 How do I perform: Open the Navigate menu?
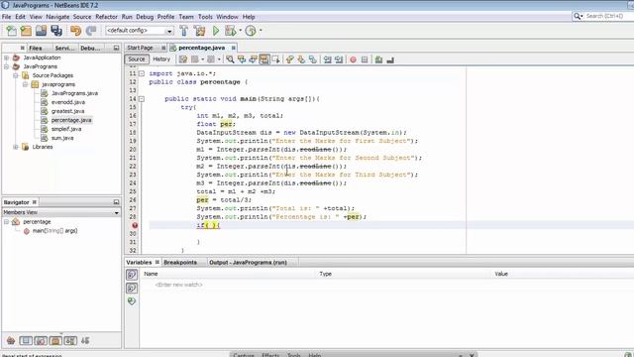click(x=57, y=17)
